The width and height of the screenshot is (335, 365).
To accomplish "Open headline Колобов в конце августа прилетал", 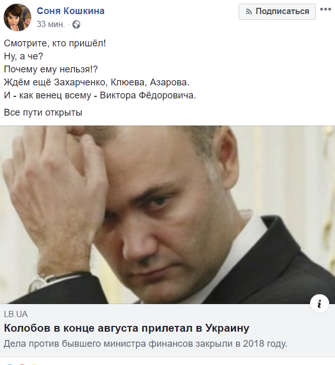I will (x=127, y=328).
